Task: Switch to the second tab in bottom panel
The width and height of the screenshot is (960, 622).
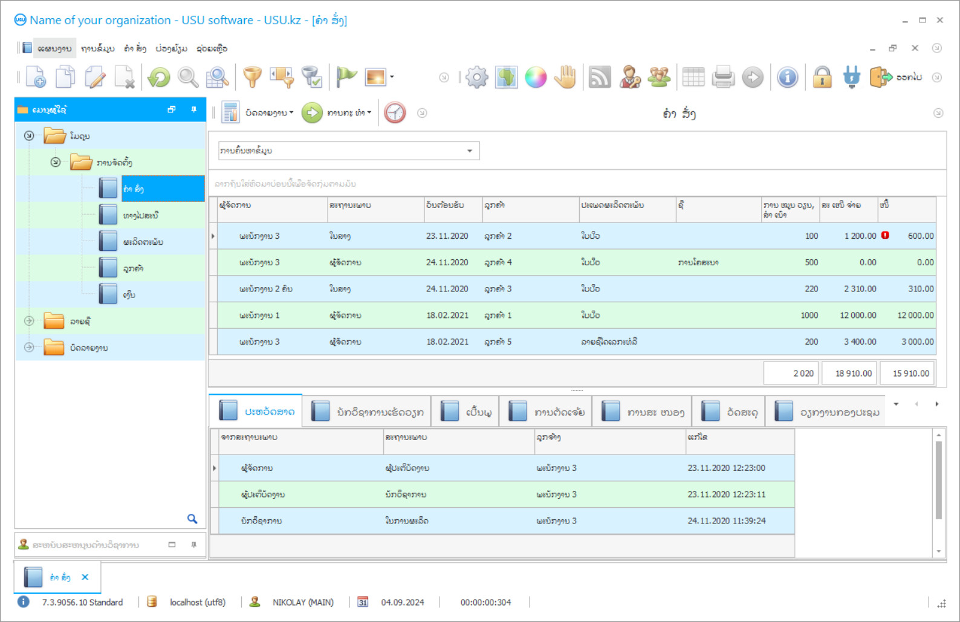Action: point(368,412)
